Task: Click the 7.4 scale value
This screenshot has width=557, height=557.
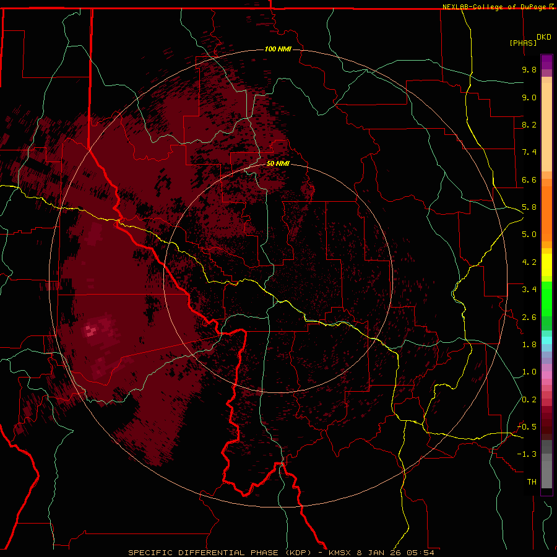Action: coord(529,152)
